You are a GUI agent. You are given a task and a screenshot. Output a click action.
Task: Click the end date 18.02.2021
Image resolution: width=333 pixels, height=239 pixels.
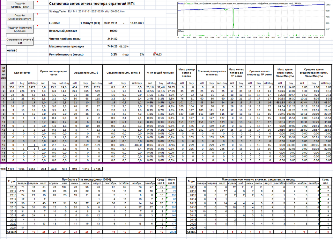(x=137, y=23)
